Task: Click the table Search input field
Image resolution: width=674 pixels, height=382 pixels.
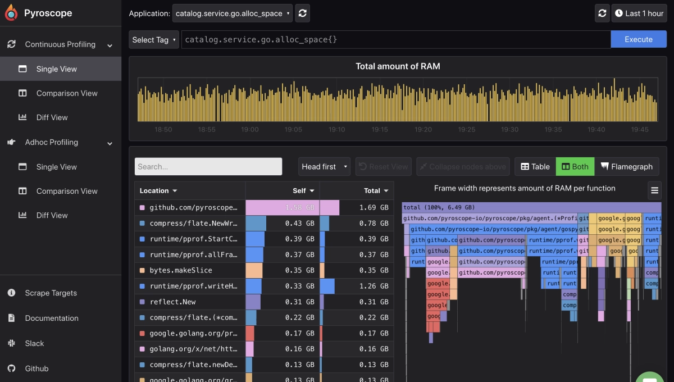Action: point(208,166)
